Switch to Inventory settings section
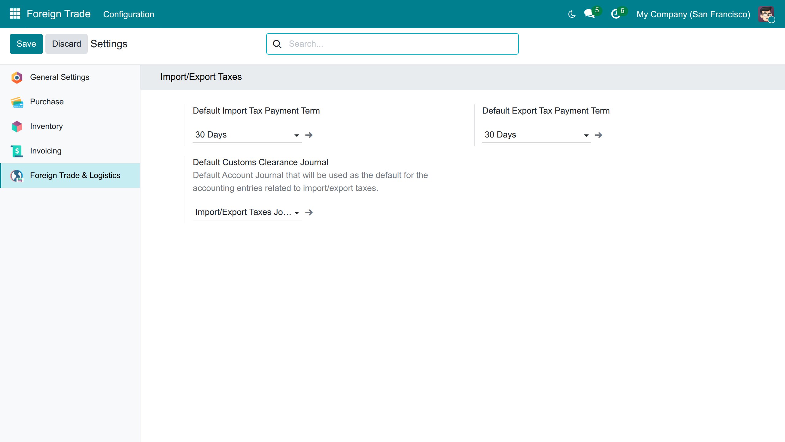This screenshot has height=442, width=785. point(70,126)
